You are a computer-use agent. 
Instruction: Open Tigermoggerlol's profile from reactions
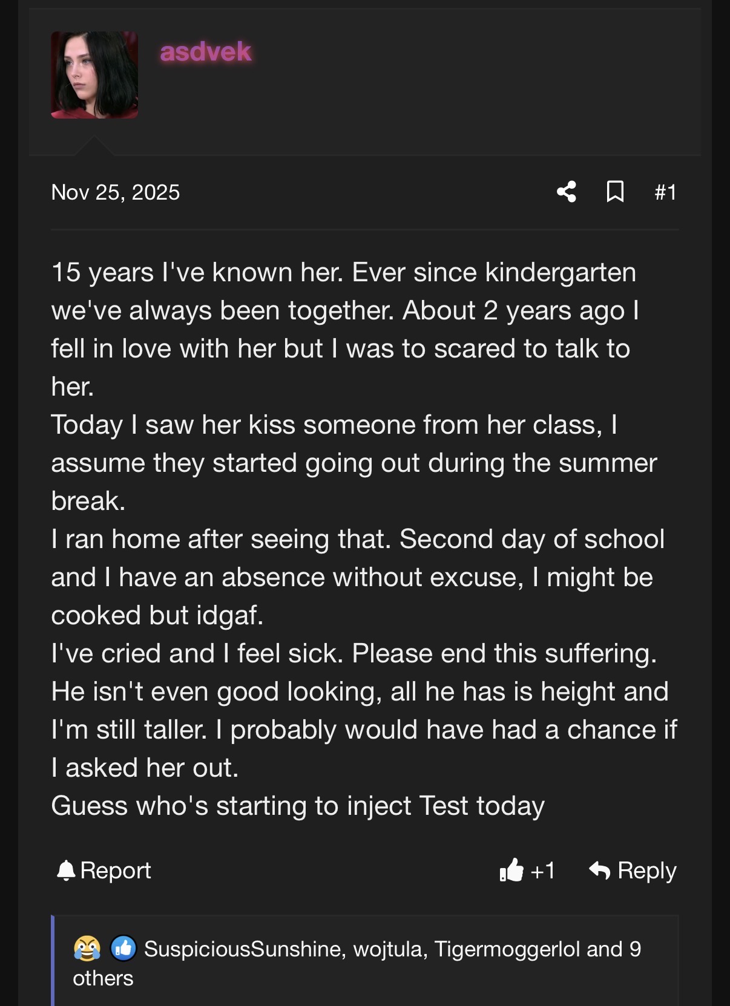(x=507, y=949)
